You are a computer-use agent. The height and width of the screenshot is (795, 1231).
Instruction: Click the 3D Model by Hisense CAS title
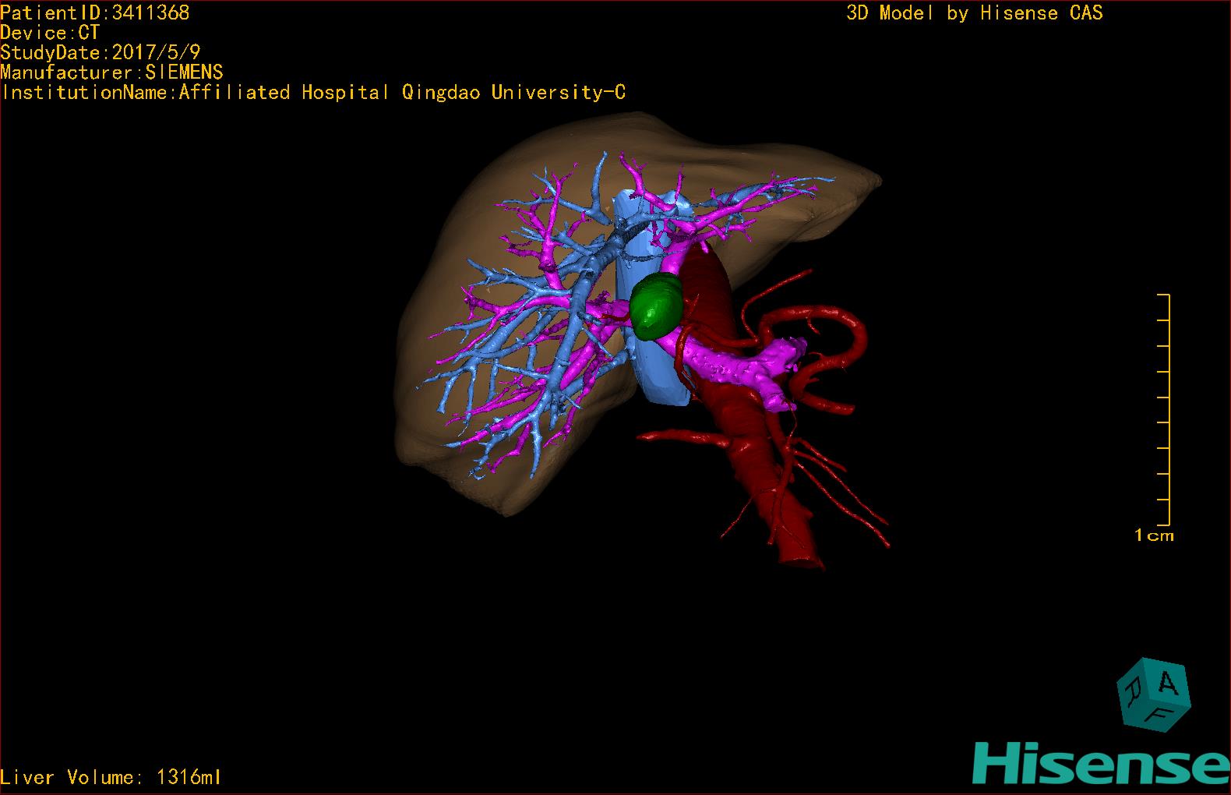click(x=975, y=12)
